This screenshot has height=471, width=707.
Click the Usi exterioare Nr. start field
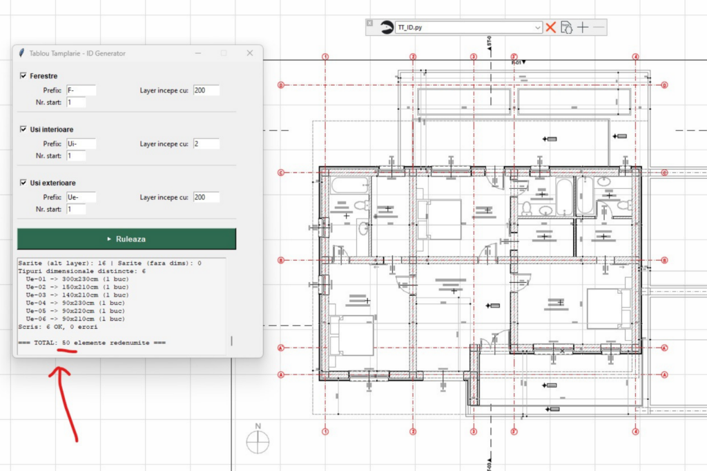[x=76, y=210]
